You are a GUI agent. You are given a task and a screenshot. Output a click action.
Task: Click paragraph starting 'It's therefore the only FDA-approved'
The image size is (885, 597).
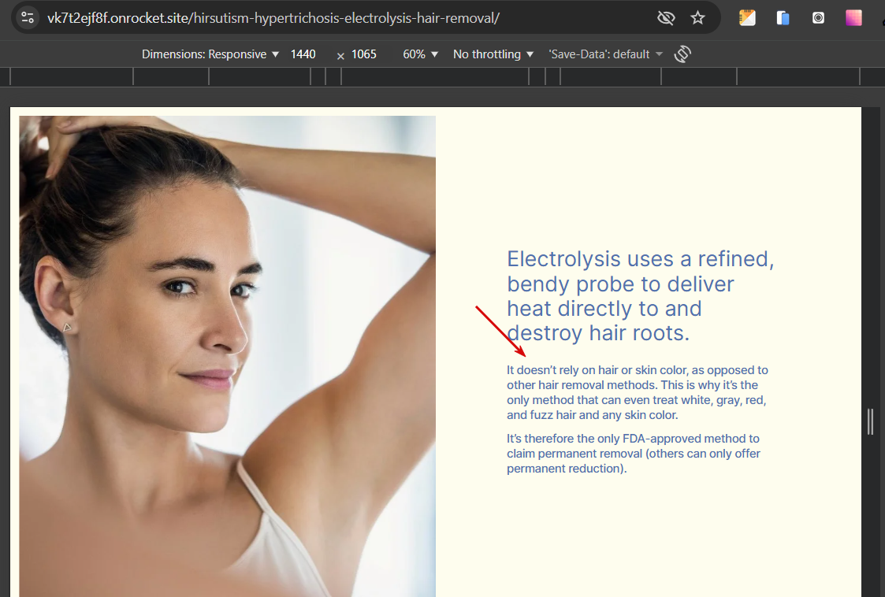click(634, 453)
